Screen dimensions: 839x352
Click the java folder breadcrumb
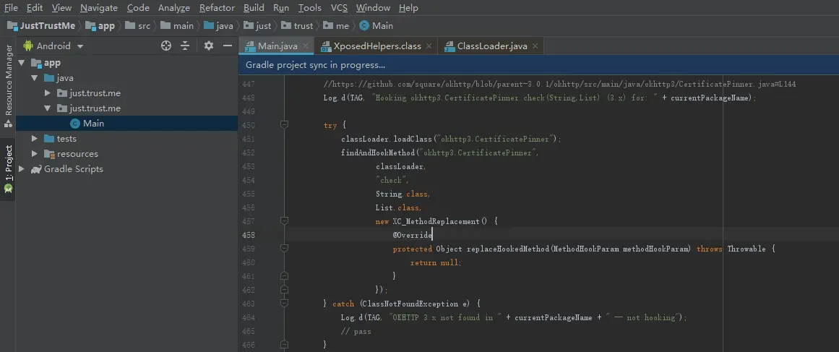pyautogui.click(x=218, y=26)
